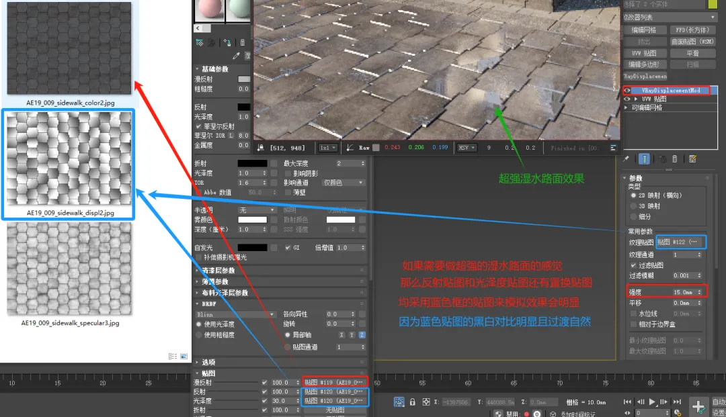Expand the UVW 贴图 modifier sub-objects
Viewport: 726px width, 417px height.
point(636,99)
